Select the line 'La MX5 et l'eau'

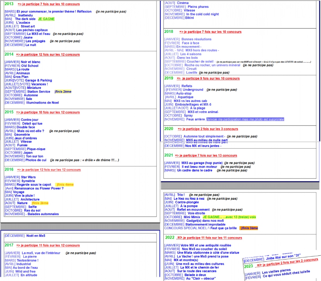point(38,34)
